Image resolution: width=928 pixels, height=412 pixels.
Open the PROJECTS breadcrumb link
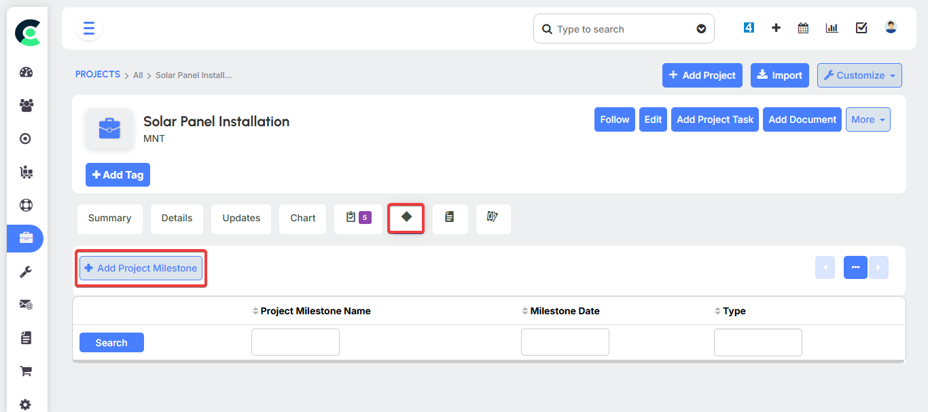(97, 74)
